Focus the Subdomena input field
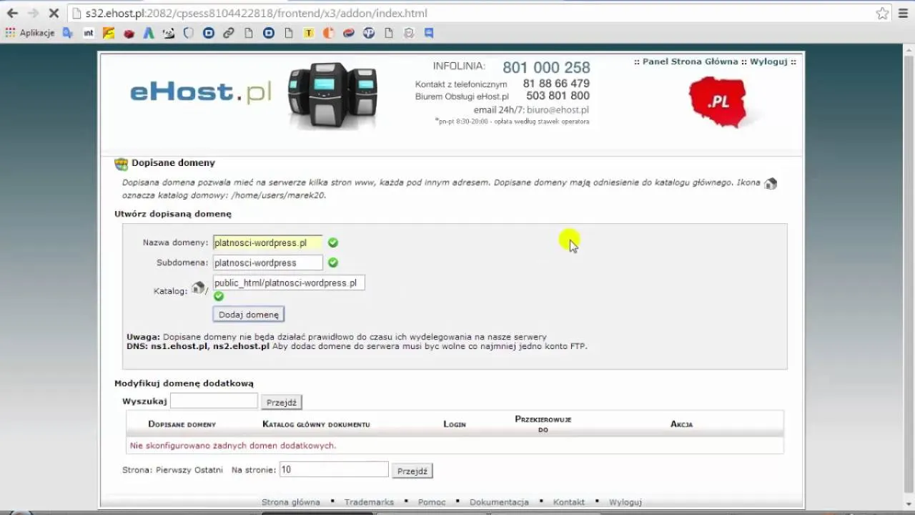915x515 pixels. tap(268, 263)
